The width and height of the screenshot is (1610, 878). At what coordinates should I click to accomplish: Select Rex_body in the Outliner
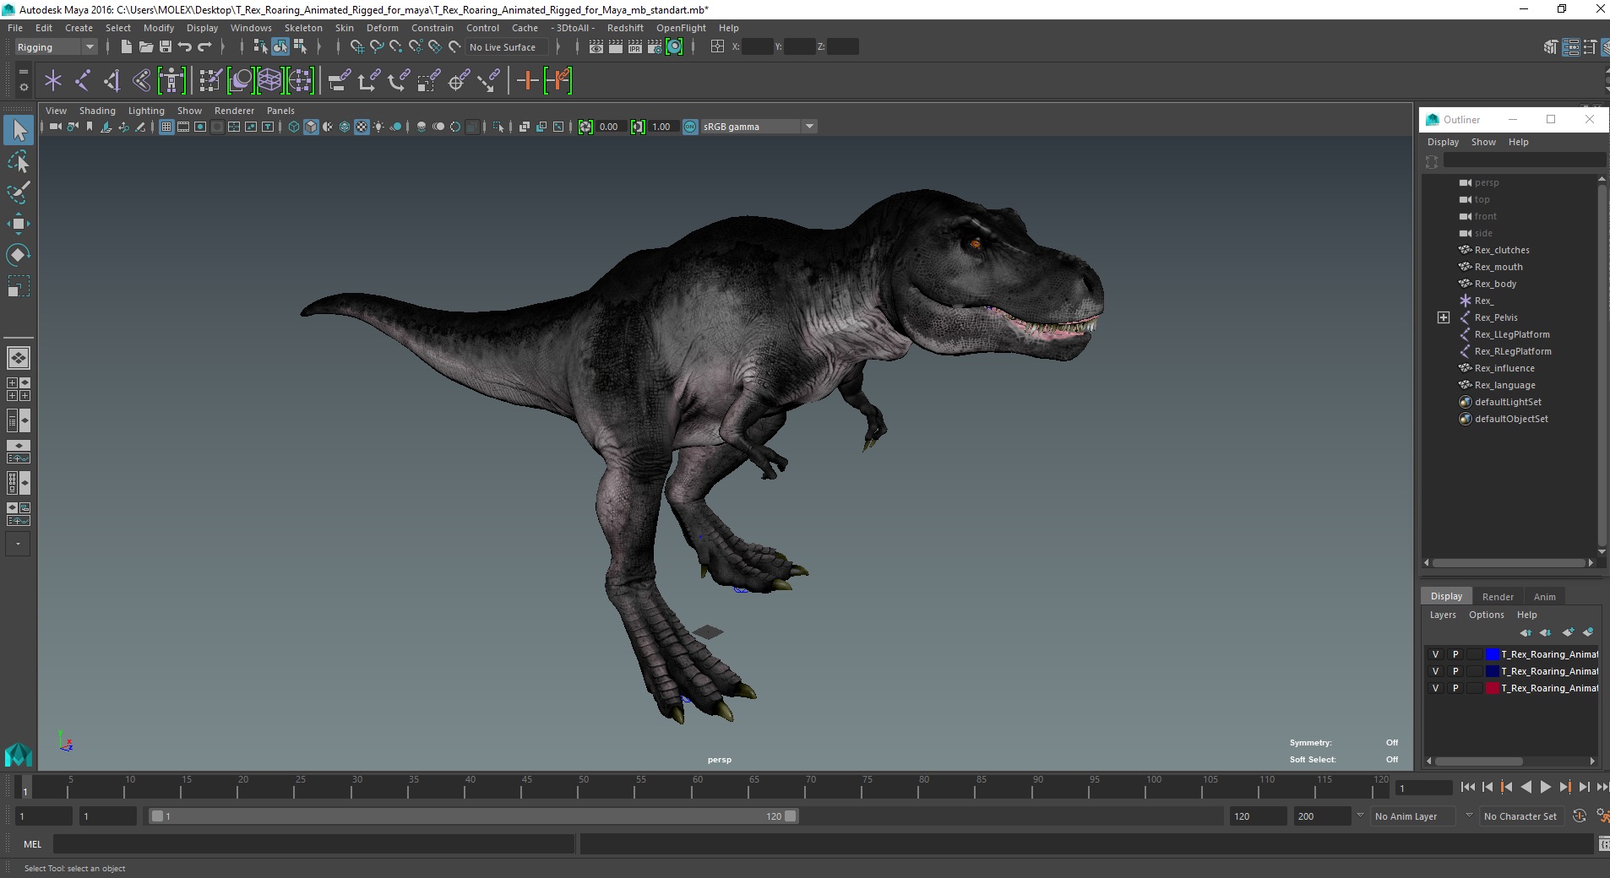click(x=1495, y=284)
